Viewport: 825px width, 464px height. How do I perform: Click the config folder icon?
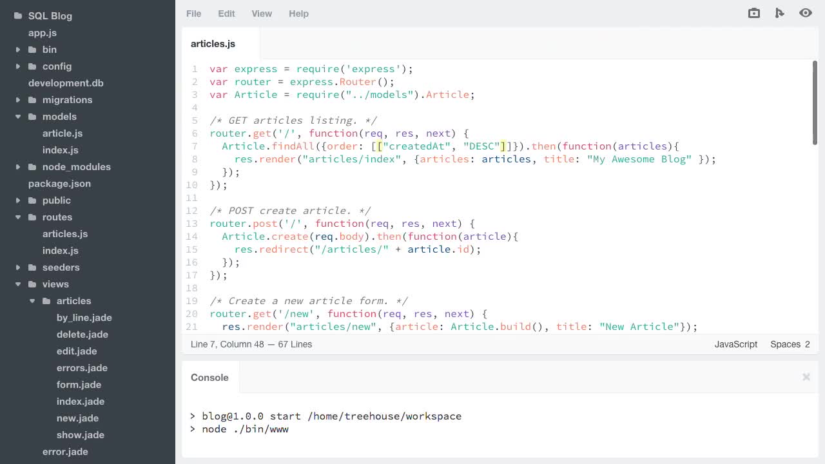tap(32, 66)
